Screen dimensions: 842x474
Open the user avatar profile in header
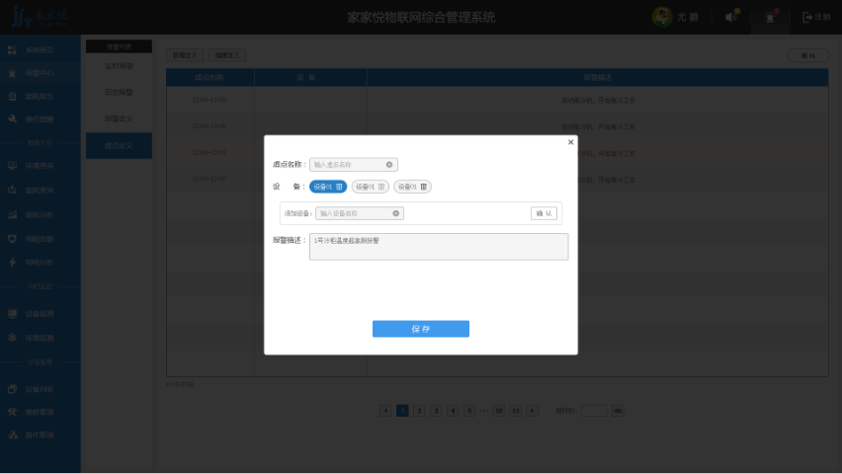[662, 17]
